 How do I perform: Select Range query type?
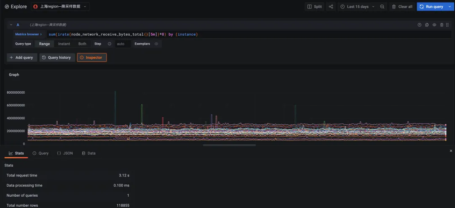coord(44,44)
